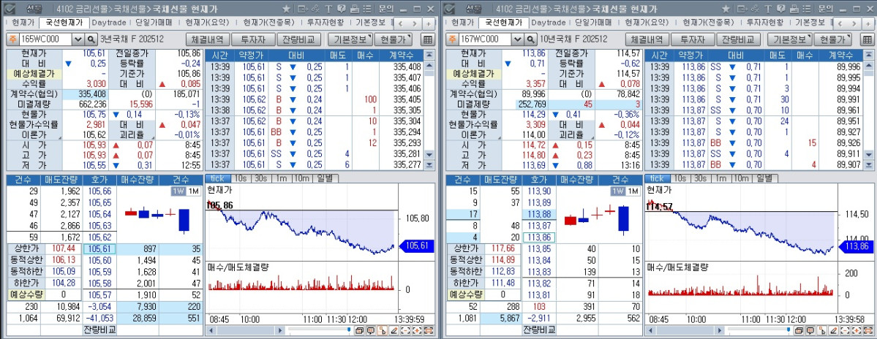Zoom out right chart with minus bracket icon
Viewport: 877px width, 339px height.
[x=845, y=331]
